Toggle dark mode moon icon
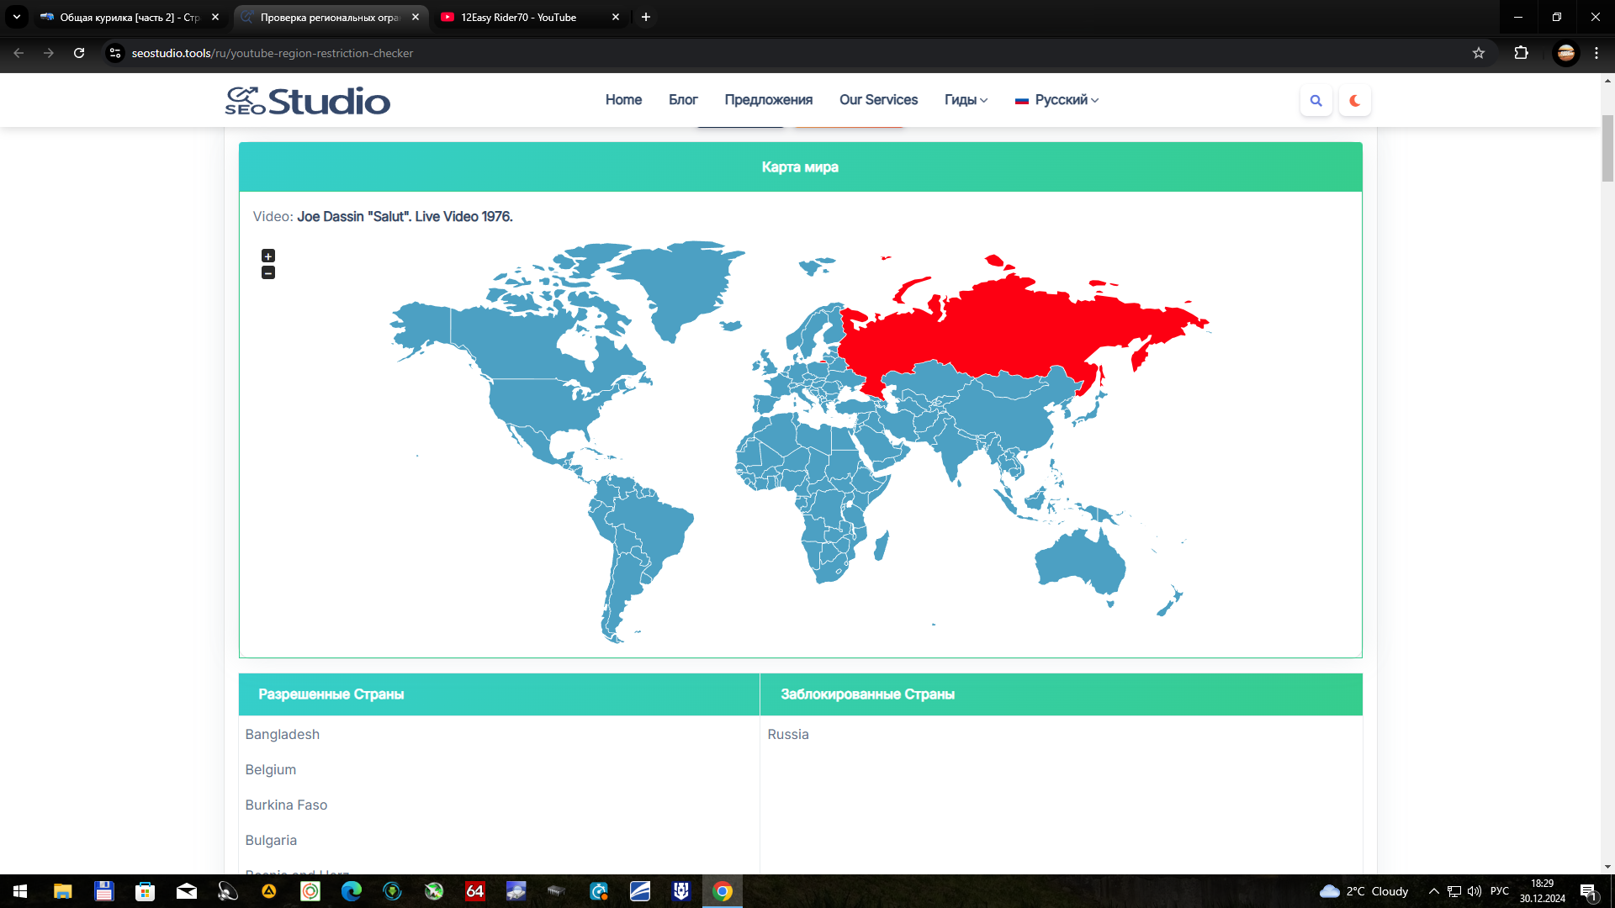 1354,101
